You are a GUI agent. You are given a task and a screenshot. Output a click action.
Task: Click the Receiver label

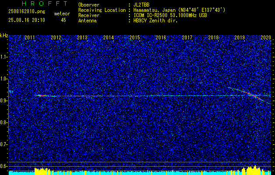coord(89,15)
